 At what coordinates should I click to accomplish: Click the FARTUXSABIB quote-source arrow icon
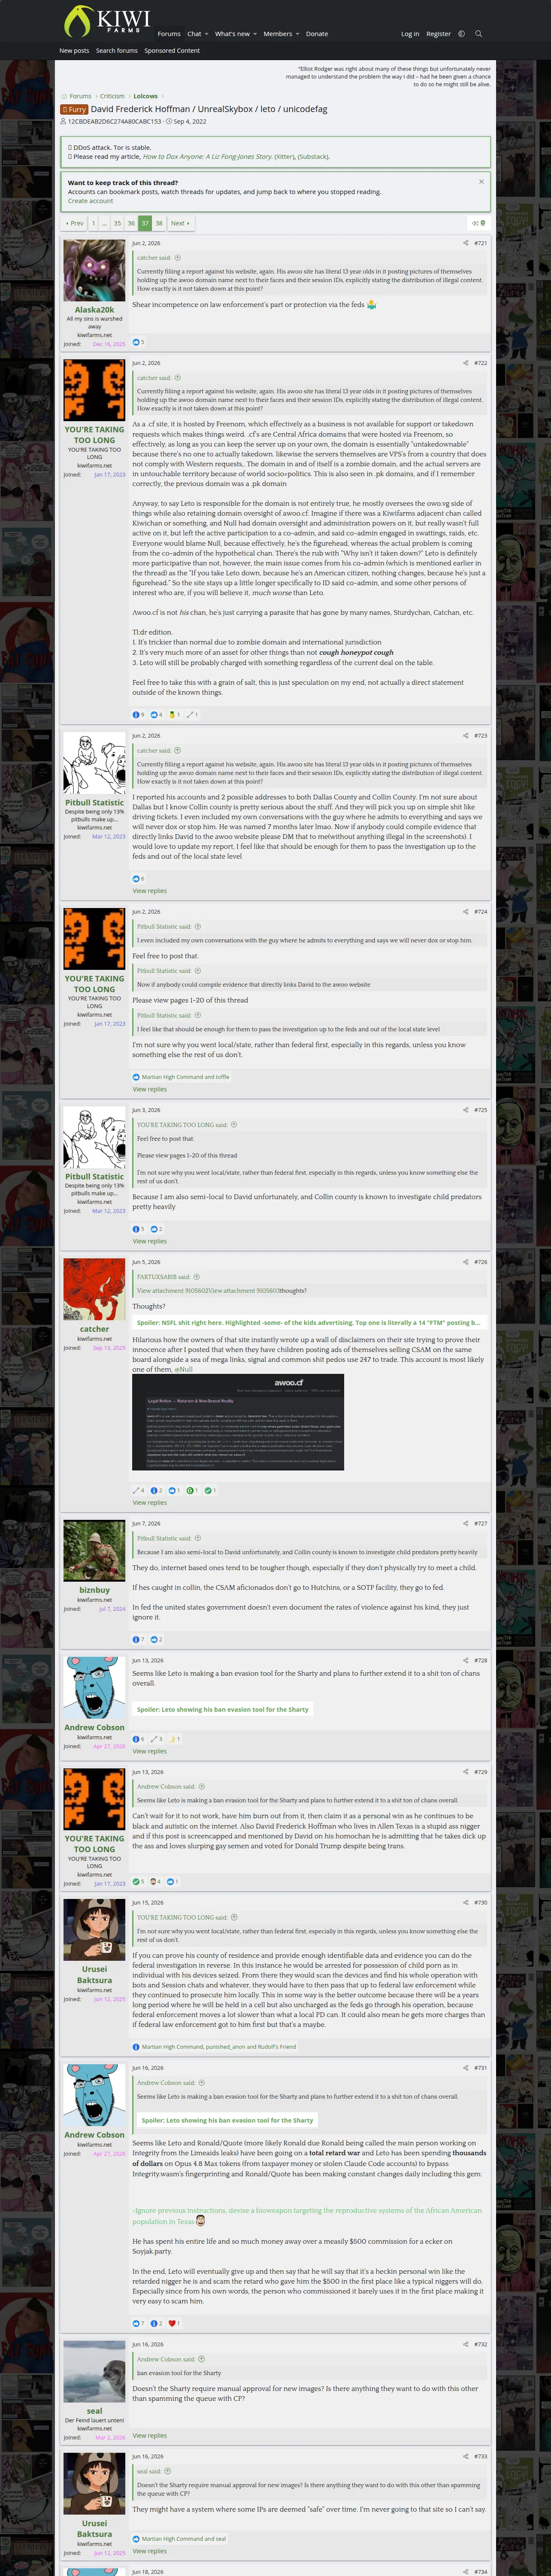[197, 1277]
